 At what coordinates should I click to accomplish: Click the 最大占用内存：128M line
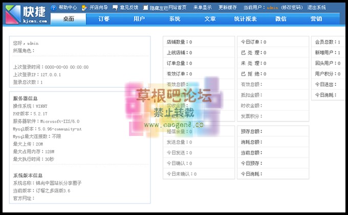[33, 152]
